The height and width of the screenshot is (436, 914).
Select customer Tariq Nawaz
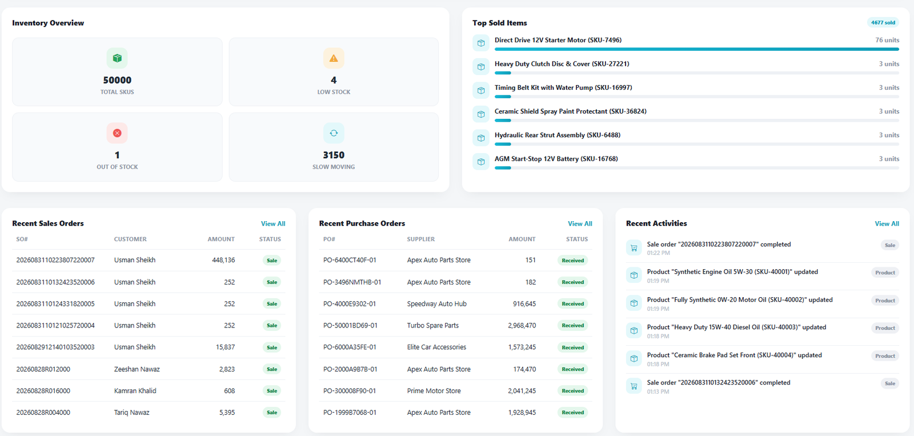click(131, 413)
